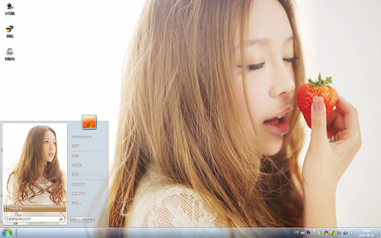This screenshot has width=381, height=238.
Task: Click the taskbar clock and date
Action: 366,233
